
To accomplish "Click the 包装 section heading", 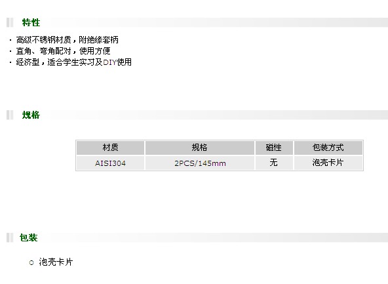I will [28, 237].
